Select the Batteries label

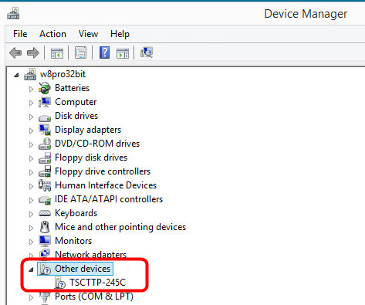point(72,88)
